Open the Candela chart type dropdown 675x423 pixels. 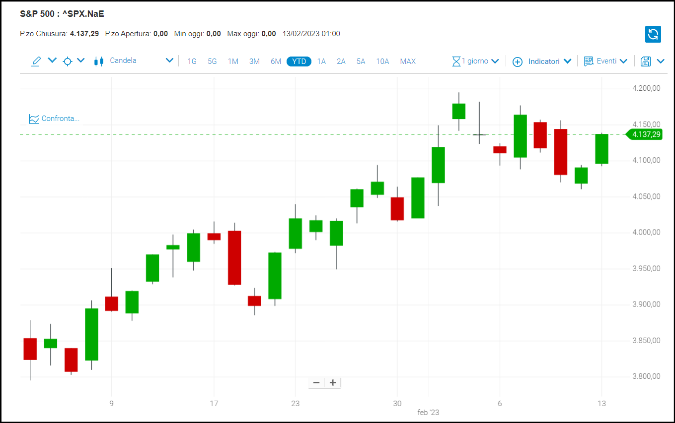click(169, 60)
